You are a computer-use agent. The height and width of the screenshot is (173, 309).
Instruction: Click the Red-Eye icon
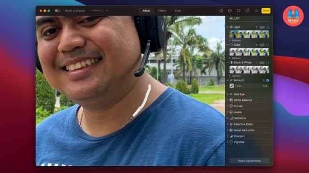(231, 94)
